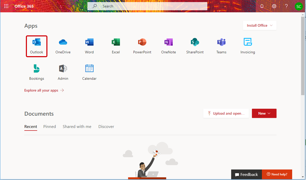Image resolution: width=306 pixels, height=180 pixels.
Task: Switch to the Pinned documents tab
Action: tap(49, 126)
